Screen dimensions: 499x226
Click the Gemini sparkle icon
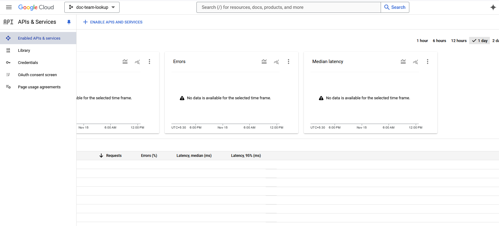pos(493,7)
